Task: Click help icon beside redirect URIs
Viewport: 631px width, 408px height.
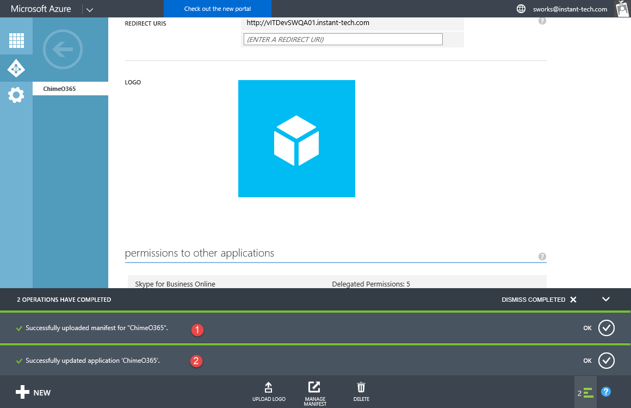Action: [x=542, y=21]
